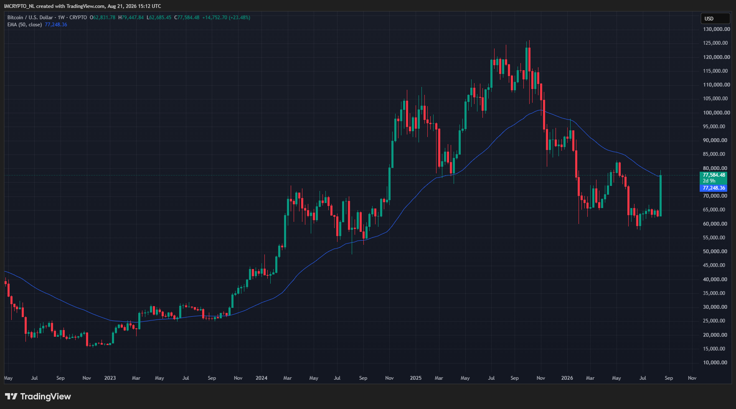This screenshot has height=409, width=736.
Task: Click the 10,000.00 price axis label
Action: [715, 363]
